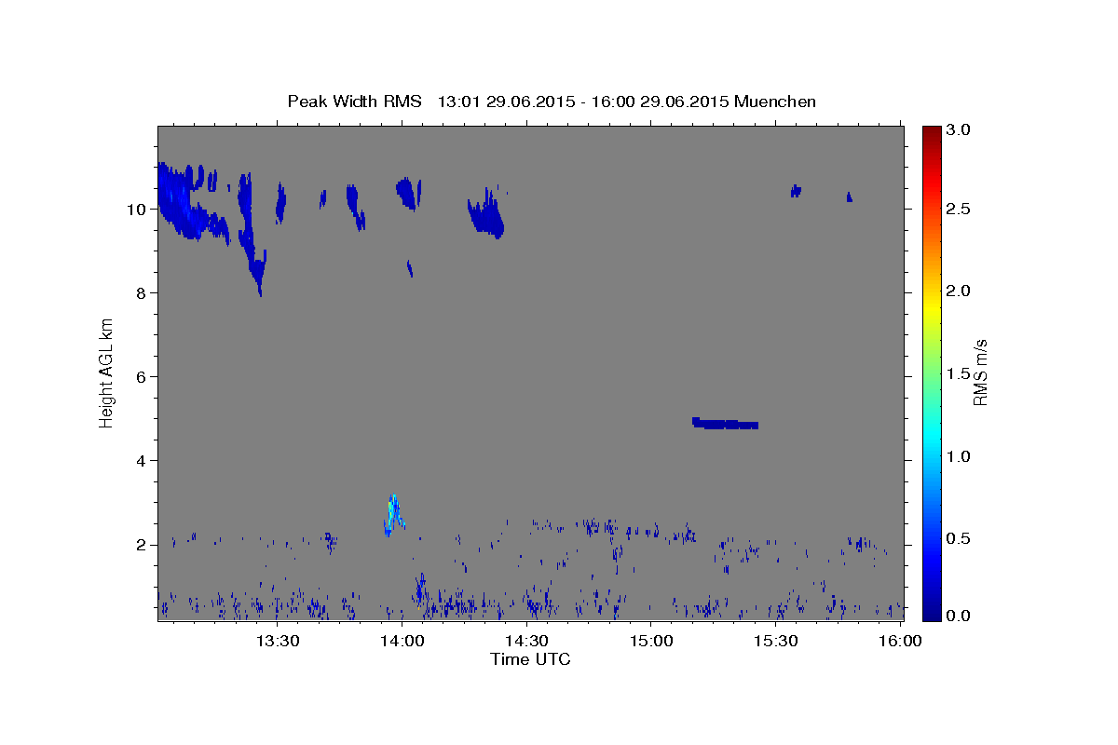This screenshot has width=1118, height=745.
Task: Click the colorbar value 2.5
Action: coord(959,209)
